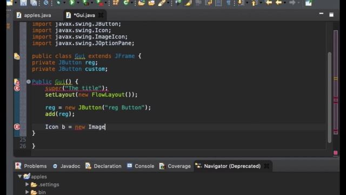
Task: Expand the .settings folder
Action: click(x=27, y=184)
